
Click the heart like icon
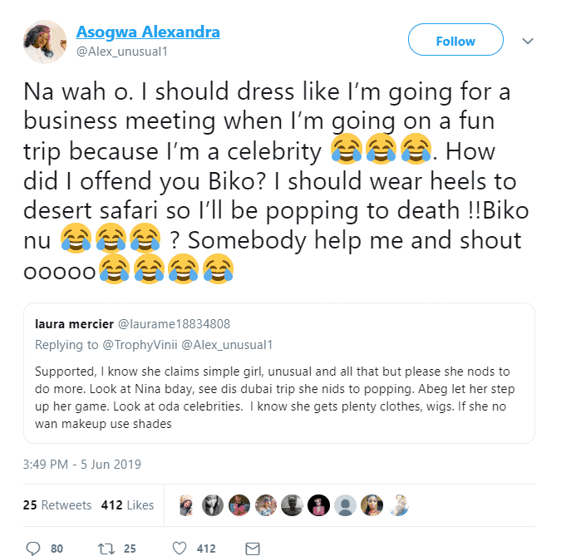coord(180,548)
